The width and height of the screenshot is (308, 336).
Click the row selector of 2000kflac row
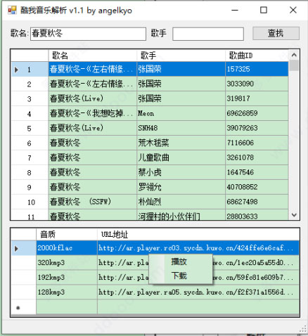(x=23, y=248)
